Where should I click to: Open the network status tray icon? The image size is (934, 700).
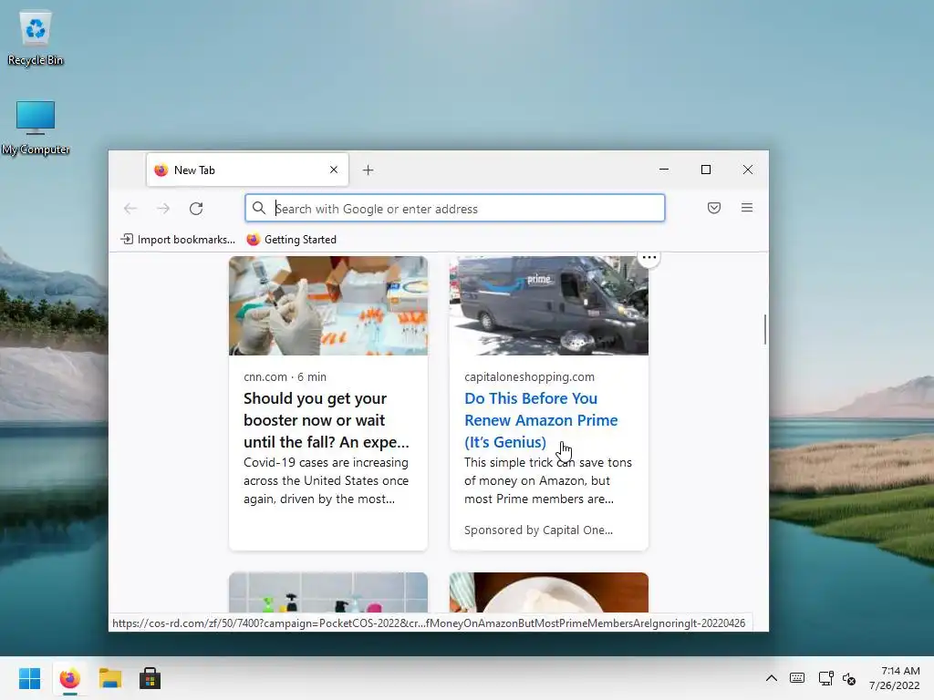click(825, 678)
